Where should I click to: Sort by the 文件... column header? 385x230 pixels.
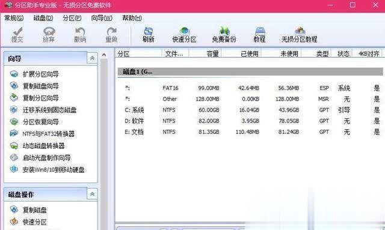[x=175, y=53]
